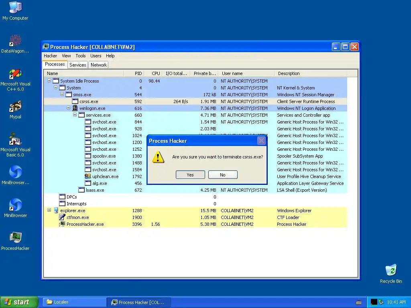Select the DataWagon desktop shortcut
The width and height of the screenshot is (411, 308).
pyautogui.click(x=15, y=44)
